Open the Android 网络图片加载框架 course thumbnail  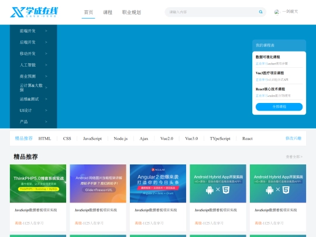point(98,183)
